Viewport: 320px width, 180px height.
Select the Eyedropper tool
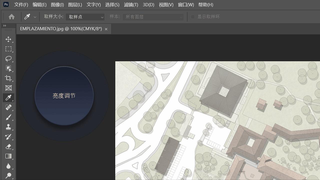8,97
